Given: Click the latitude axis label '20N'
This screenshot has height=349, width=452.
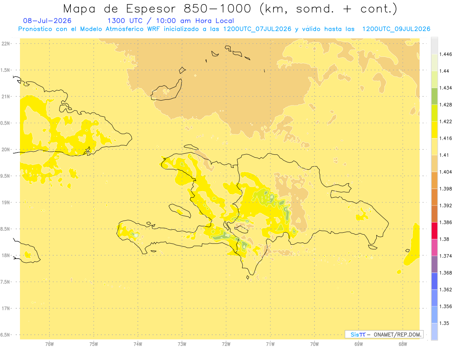Looking at the screenshot, I should pos(6,149).
